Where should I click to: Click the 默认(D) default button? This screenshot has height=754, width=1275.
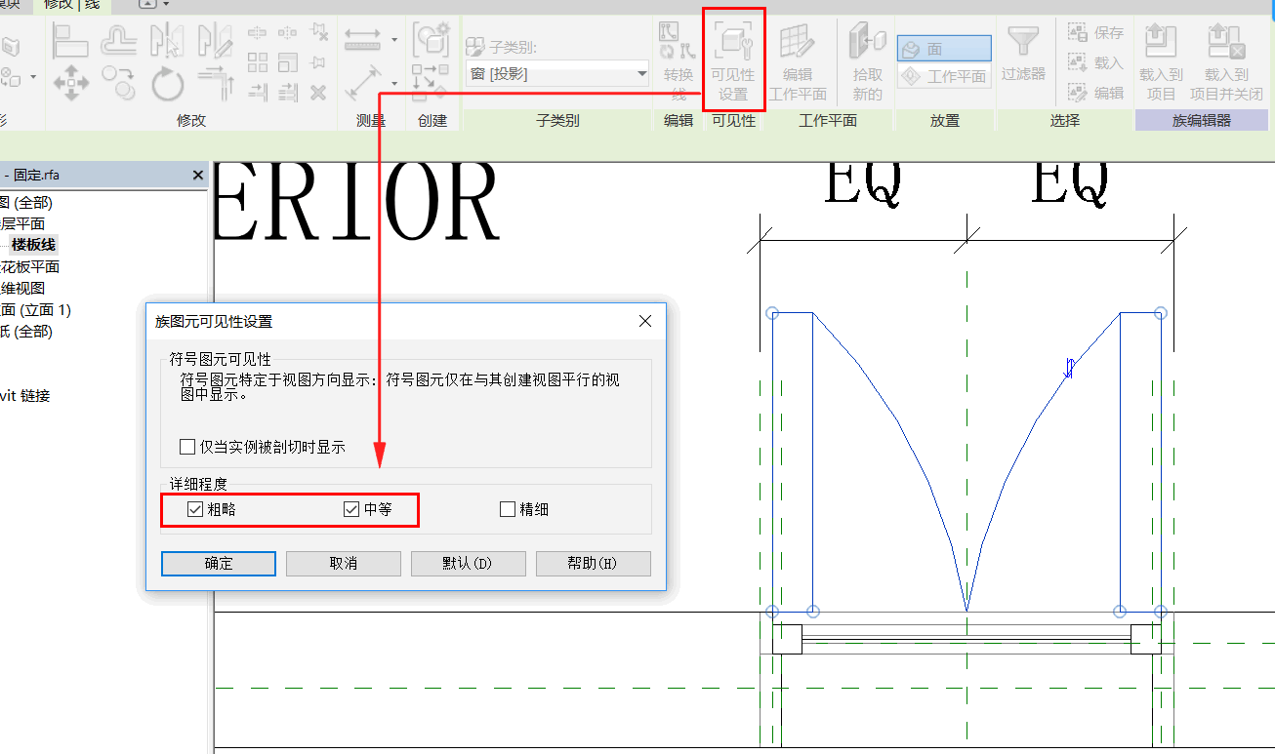coord(469,564)
